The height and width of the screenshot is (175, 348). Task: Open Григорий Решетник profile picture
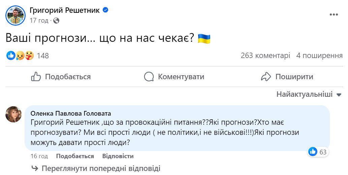(x=16, y=15)
